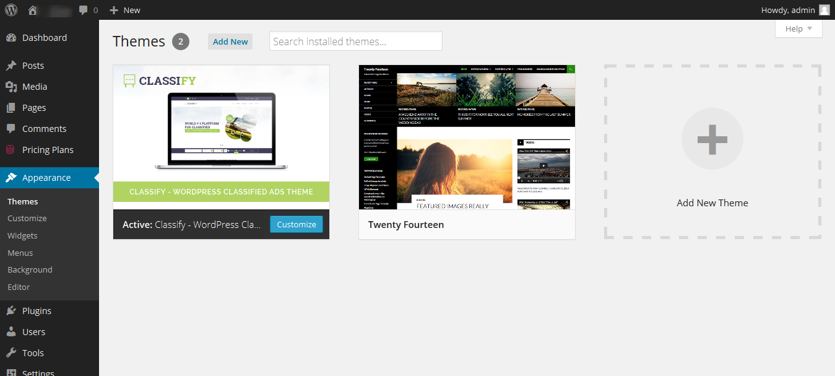Image resolution: width=835 pixels, height=376 pixels.
Task: Open the Customize submenu link
Action: click(x=27, y=219)
